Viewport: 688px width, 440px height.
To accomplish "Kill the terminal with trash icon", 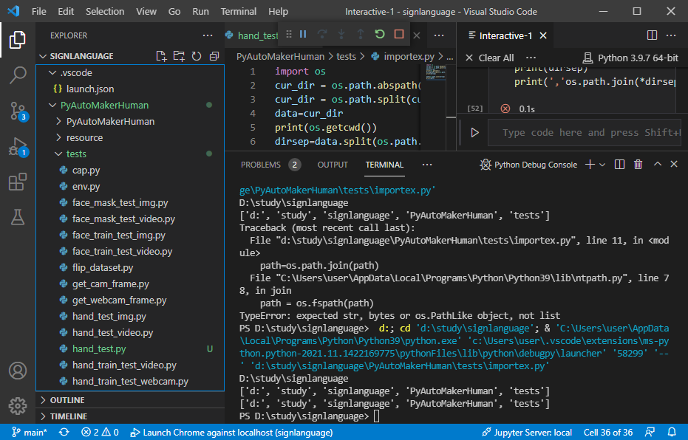I will click(638, 165).
